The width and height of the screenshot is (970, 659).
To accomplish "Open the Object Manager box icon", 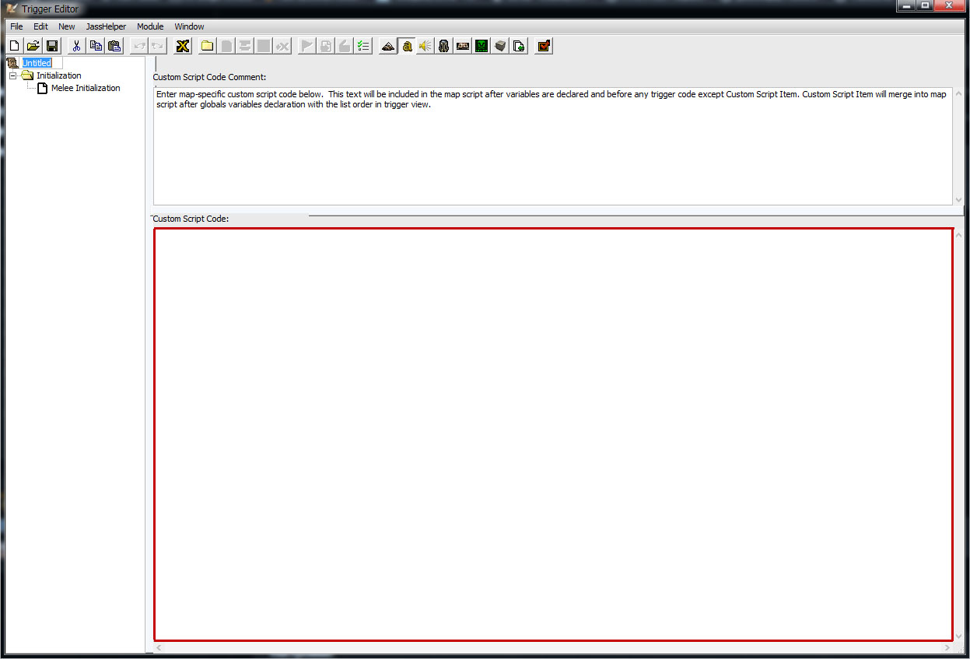I will click(500, 46).
